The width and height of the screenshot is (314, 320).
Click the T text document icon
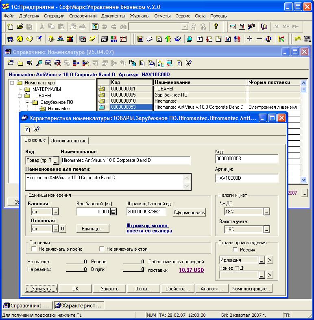point(200,39)
